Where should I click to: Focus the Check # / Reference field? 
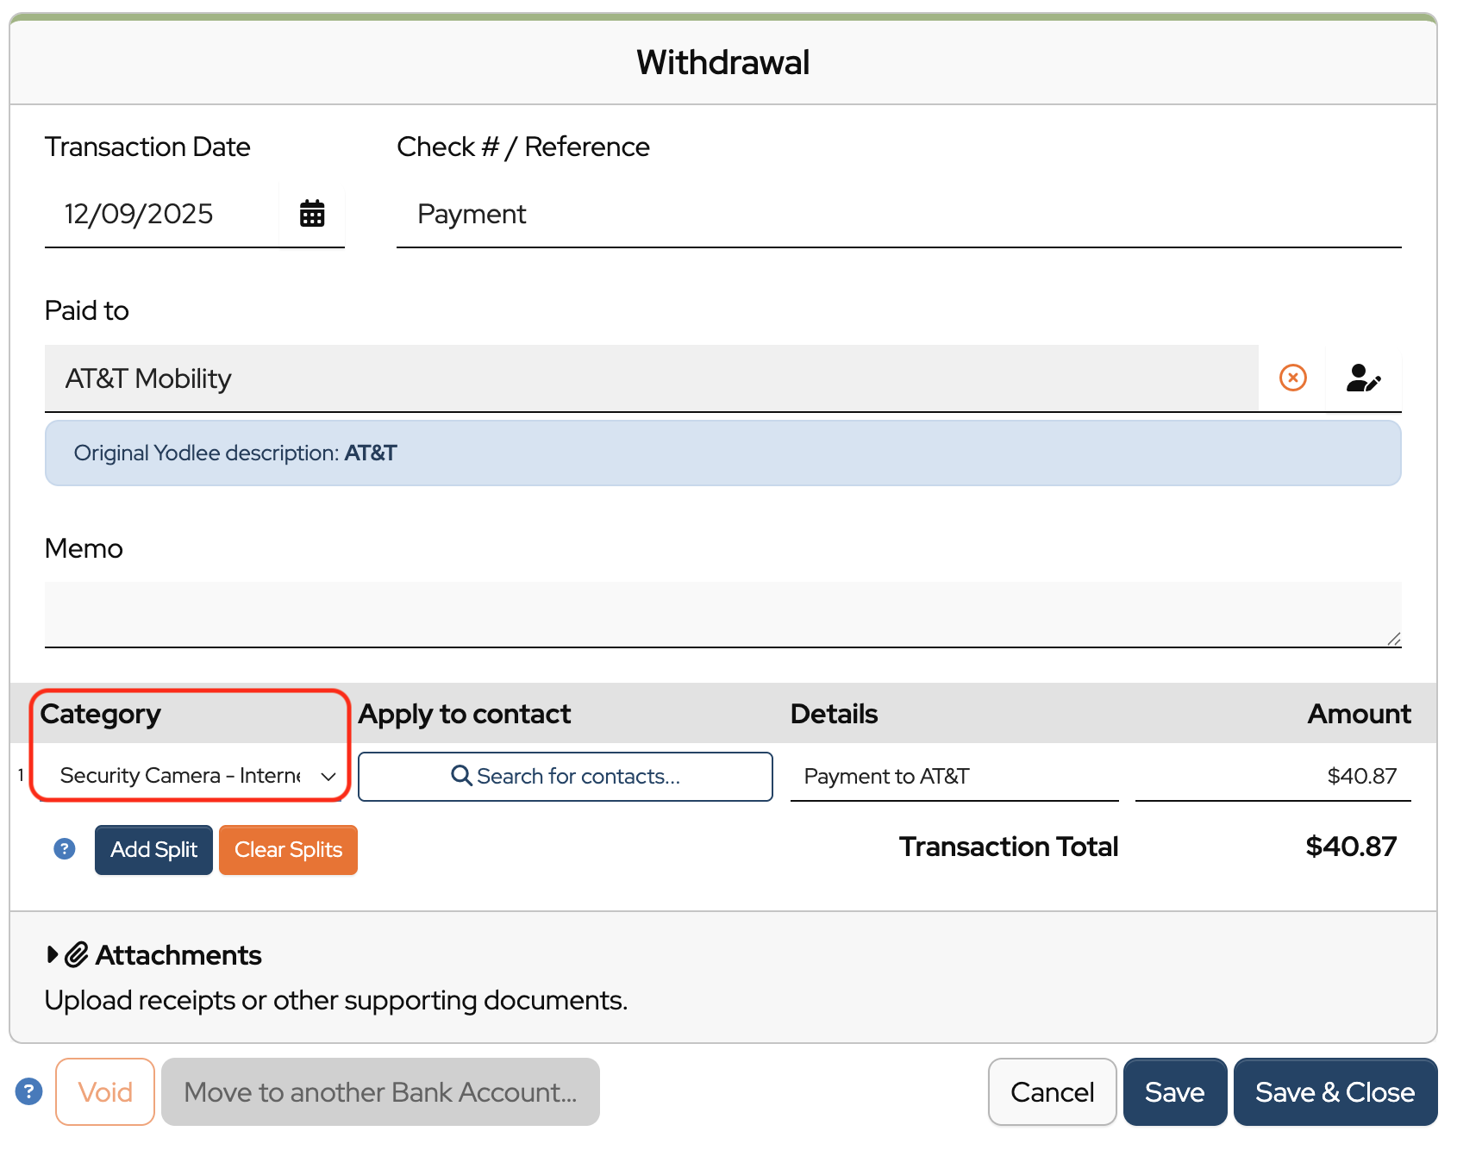pyautogui.click(x=897, y=214)
